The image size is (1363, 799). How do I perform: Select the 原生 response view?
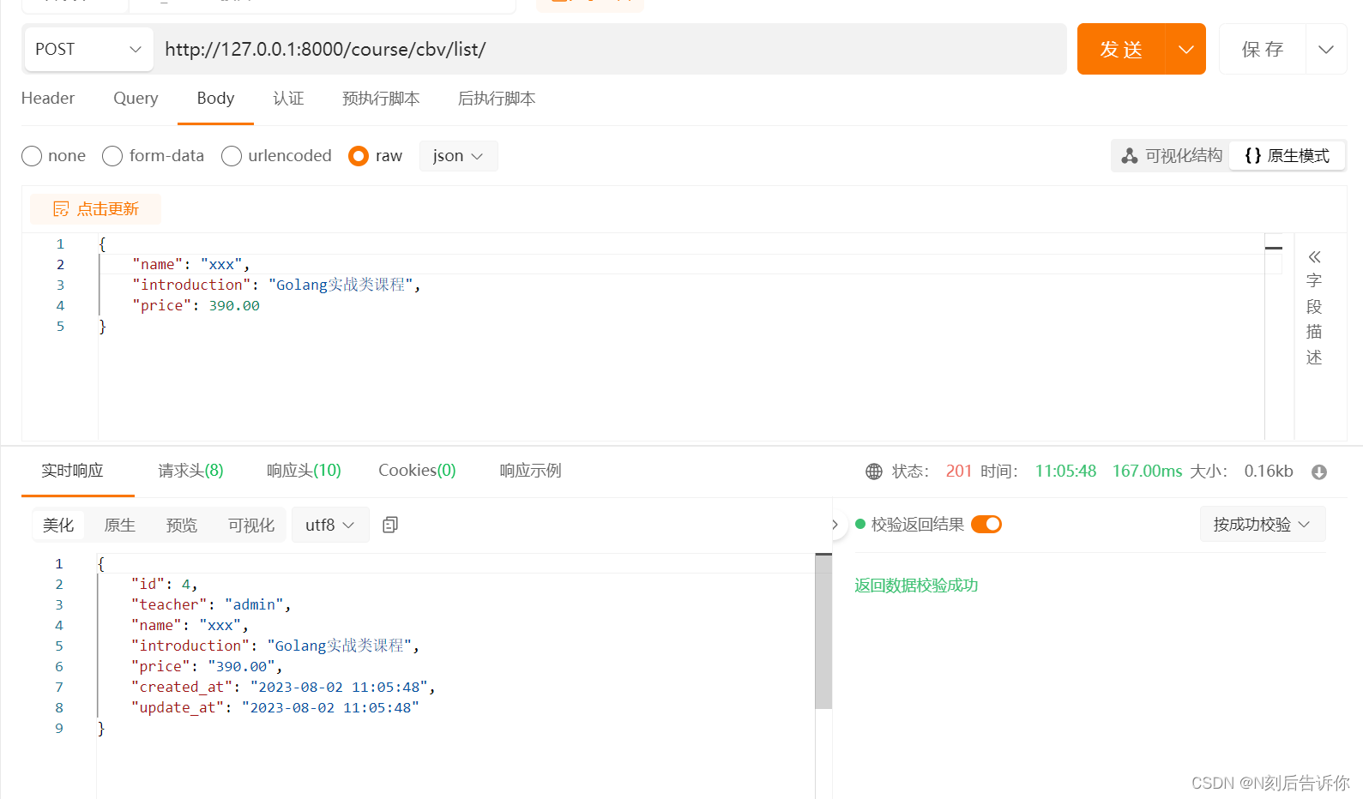click(120, 525)
